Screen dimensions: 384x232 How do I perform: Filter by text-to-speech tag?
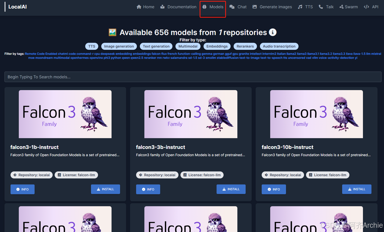271,58
